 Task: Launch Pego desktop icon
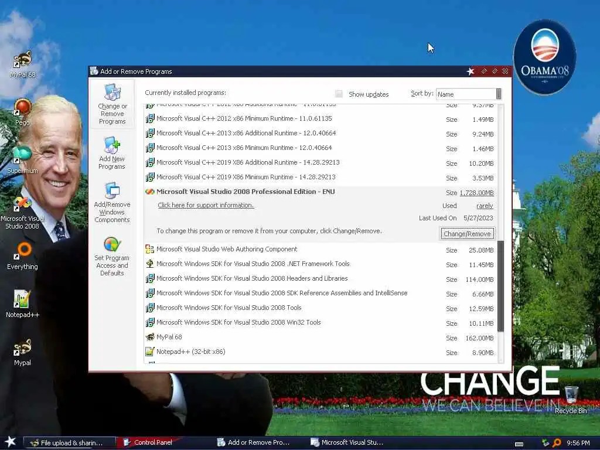(22, 112)
